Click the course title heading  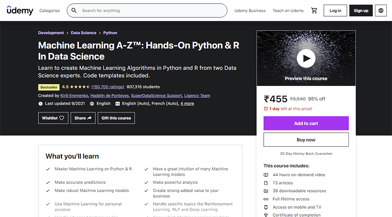(x=139, y=51)
